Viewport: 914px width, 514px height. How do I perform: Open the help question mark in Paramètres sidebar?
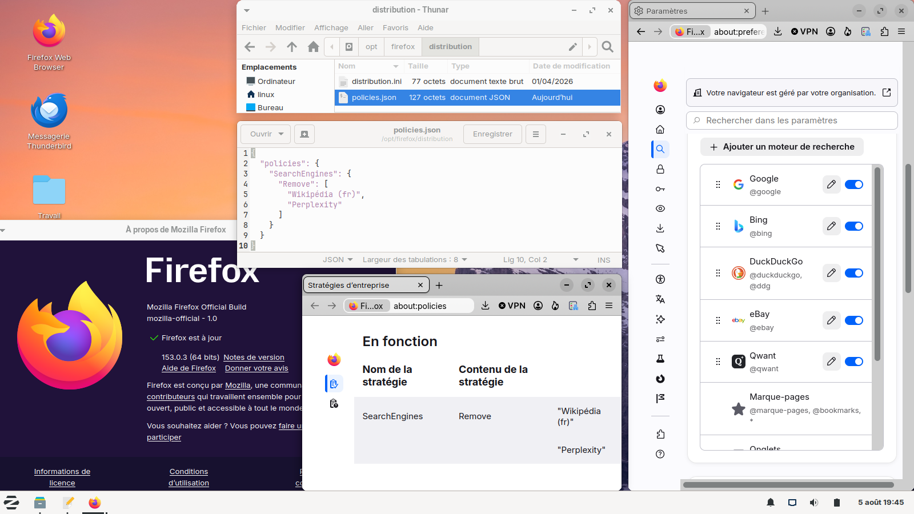point(660,454)
